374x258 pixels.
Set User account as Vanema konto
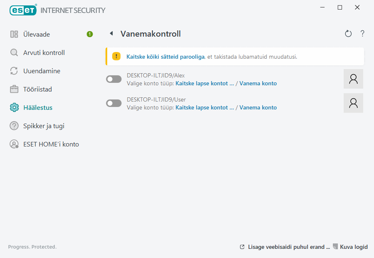pyautogui.click(x=258, y=107)
